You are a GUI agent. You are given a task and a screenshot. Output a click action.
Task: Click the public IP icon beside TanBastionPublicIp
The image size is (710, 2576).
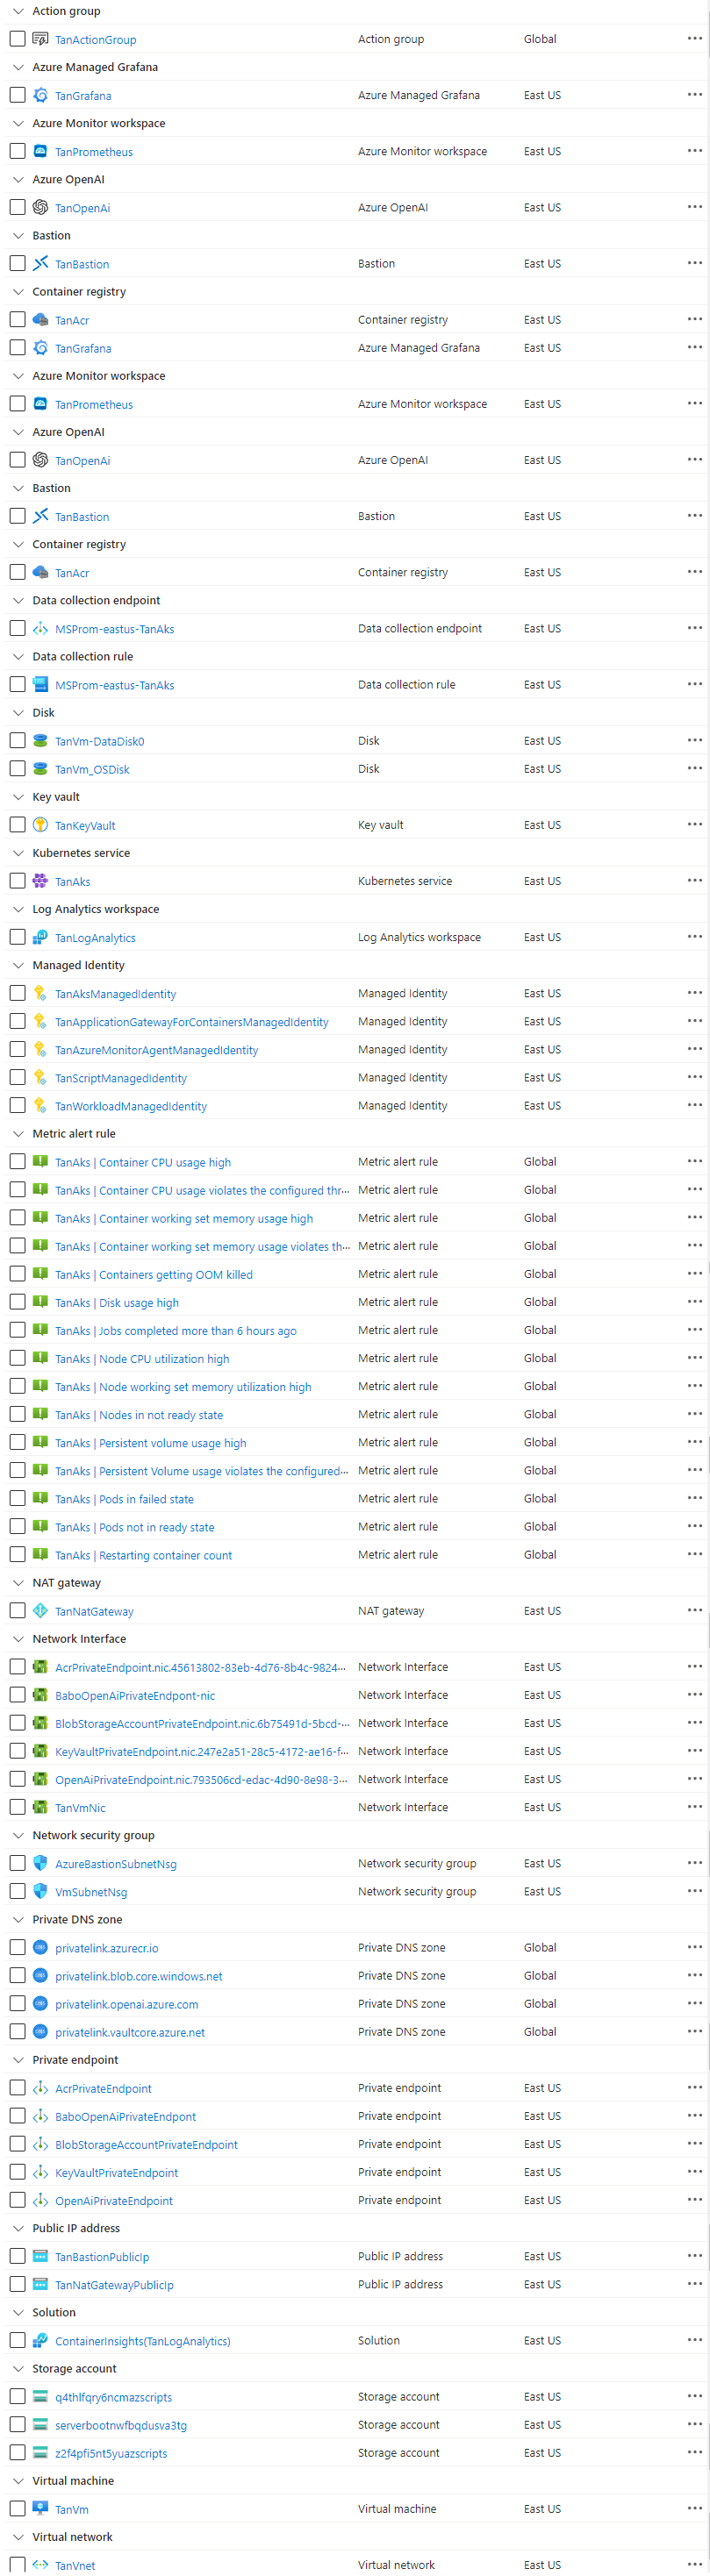click(x=40, y=2256)
